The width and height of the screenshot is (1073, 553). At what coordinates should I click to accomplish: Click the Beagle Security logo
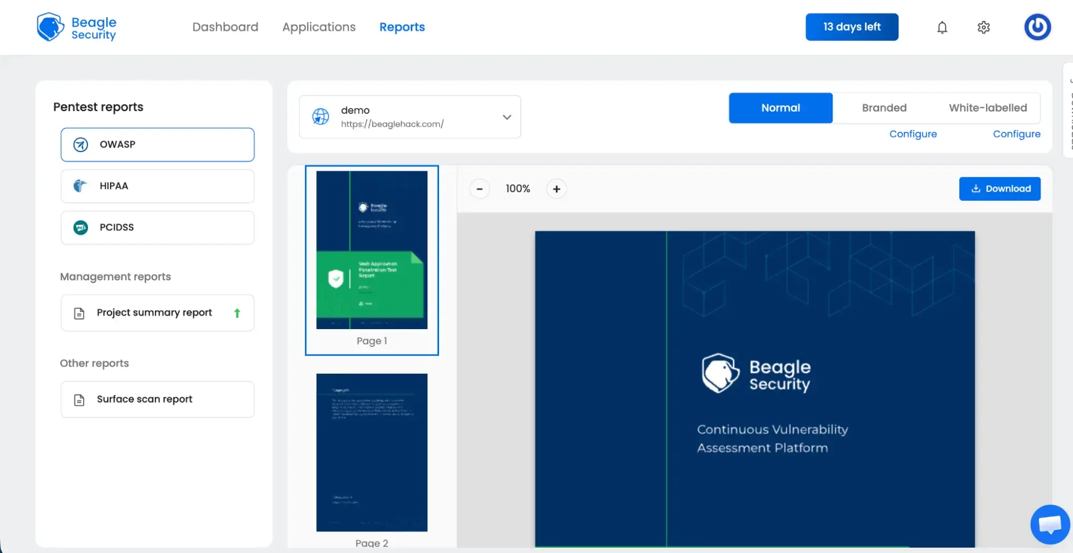76,27
